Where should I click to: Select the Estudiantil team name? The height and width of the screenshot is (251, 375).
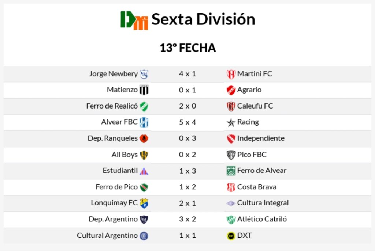click(x=120, y=171)
